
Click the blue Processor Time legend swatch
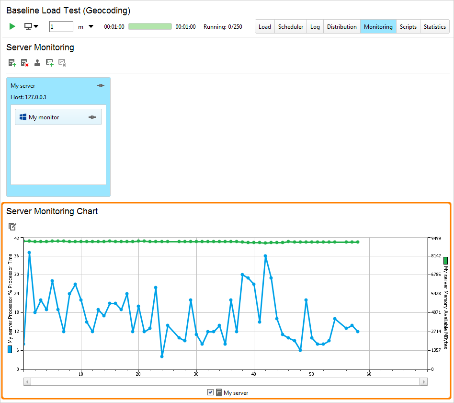click(x=9, y=349)
